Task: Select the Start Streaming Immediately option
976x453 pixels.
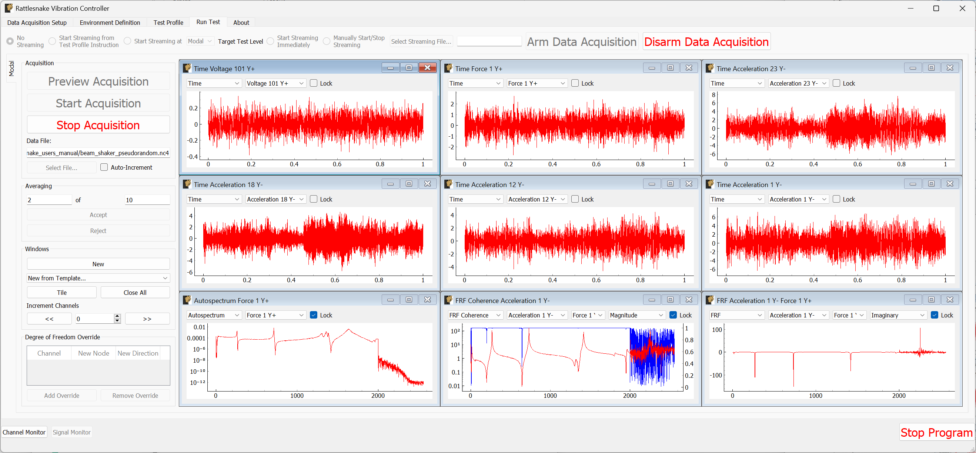Action: pyautogui.click(x=270, y=41)
